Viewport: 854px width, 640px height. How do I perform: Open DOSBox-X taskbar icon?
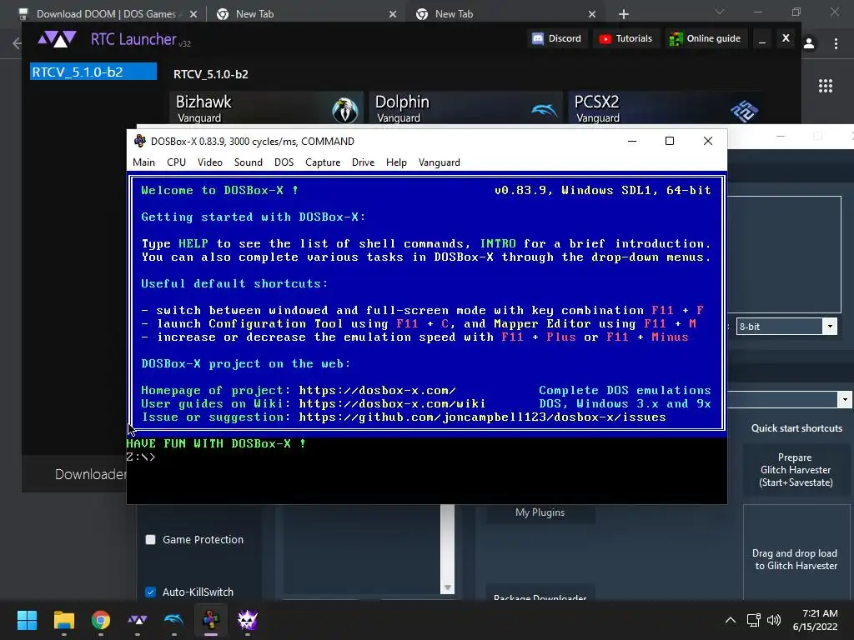pos(211,620)
